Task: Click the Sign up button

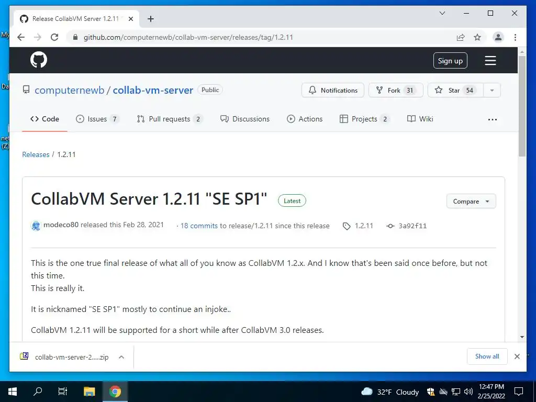Action: point(450,61)
